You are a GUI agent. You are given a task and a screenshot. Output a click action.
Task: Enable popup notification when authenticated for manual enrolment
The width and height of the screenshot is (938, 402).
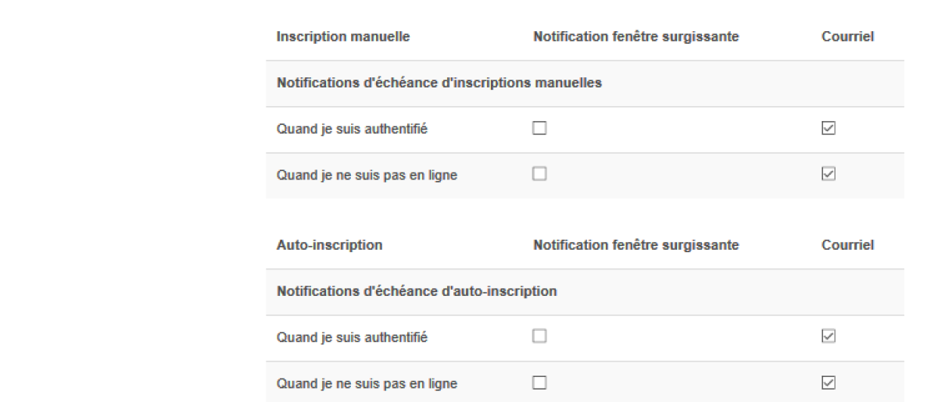[539, 130]
